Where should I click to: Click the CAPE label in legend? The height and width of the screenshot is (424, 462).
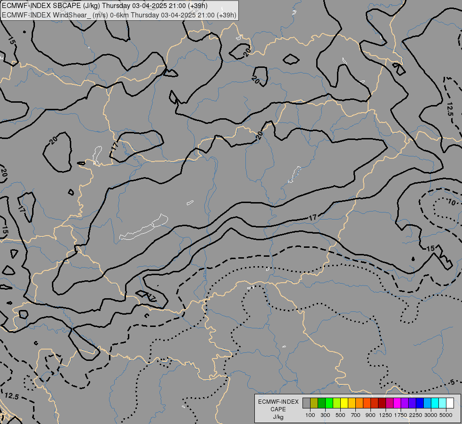point(278,409)
